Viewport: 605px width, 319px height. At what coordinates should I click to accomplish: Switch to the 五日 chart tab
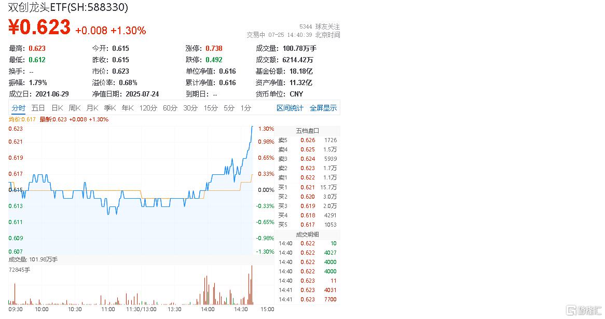tap(38, 108)
